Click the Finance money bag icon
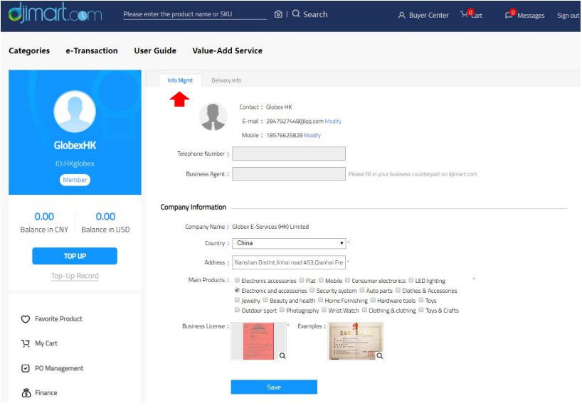The height and width of the screenshot is (408, 582). point(26,393)
